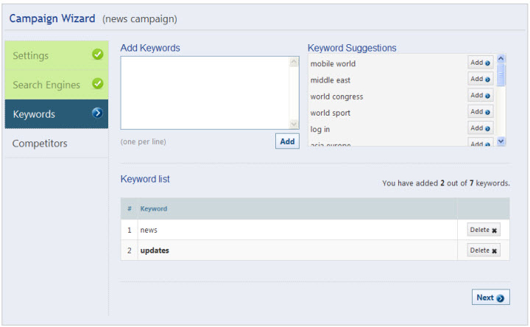Delete the "updates" keyword
This screenshot has width=530, height=327.
pyautogui.click(x=484, y=250)
